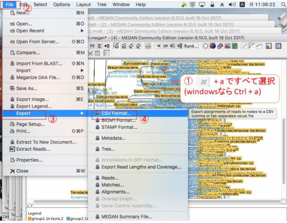Click the Expand Horizontal toolbar icon
Image resolution: width=287 pixels, height=223 pixels.
pyautogui.click(x=92, y=46)
